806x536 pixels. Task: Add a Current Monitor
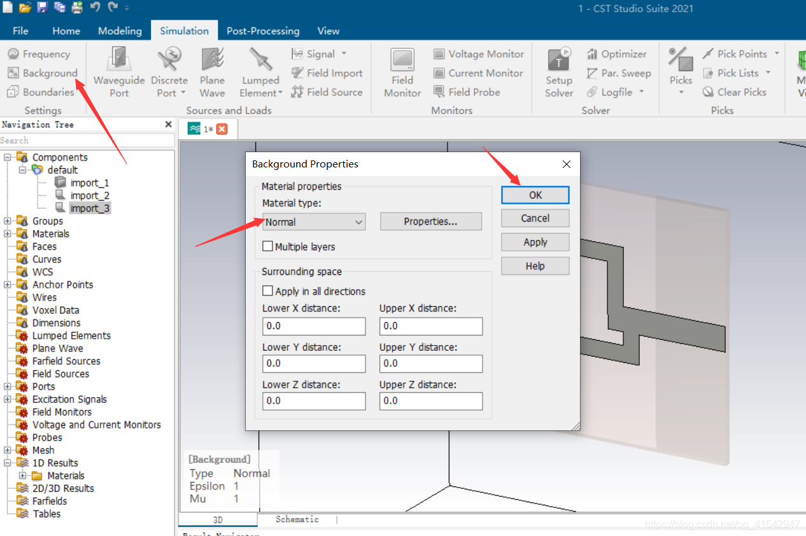[x=479, y=73]
